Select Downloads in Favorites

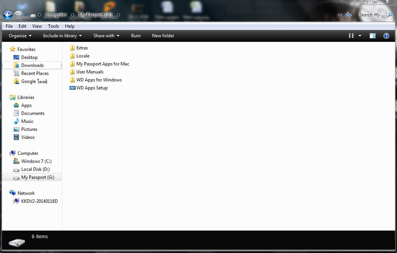click(x=32, y=65)
